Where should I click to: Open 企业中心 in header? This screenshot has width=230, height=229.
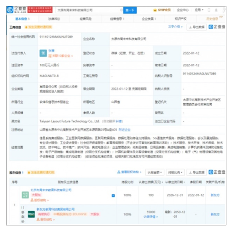click(182, 10)
